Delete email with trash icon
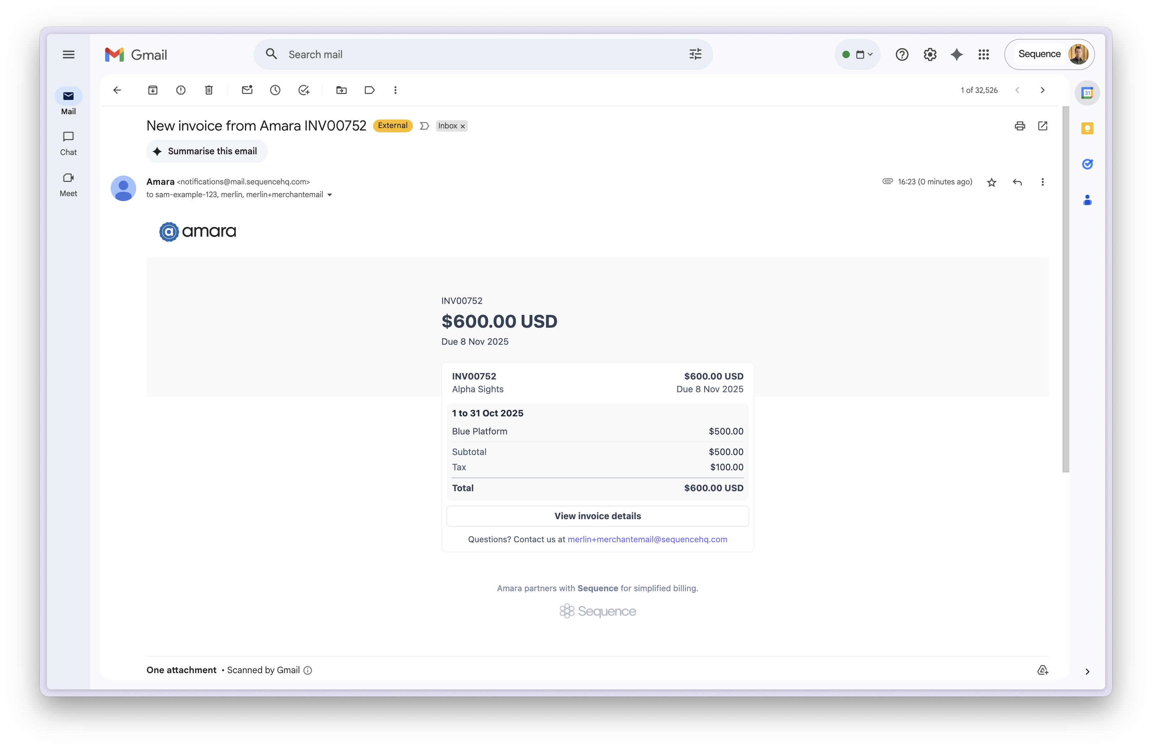Image resolution: width=1152 pixels, height=749 pixels. point(209,90)
